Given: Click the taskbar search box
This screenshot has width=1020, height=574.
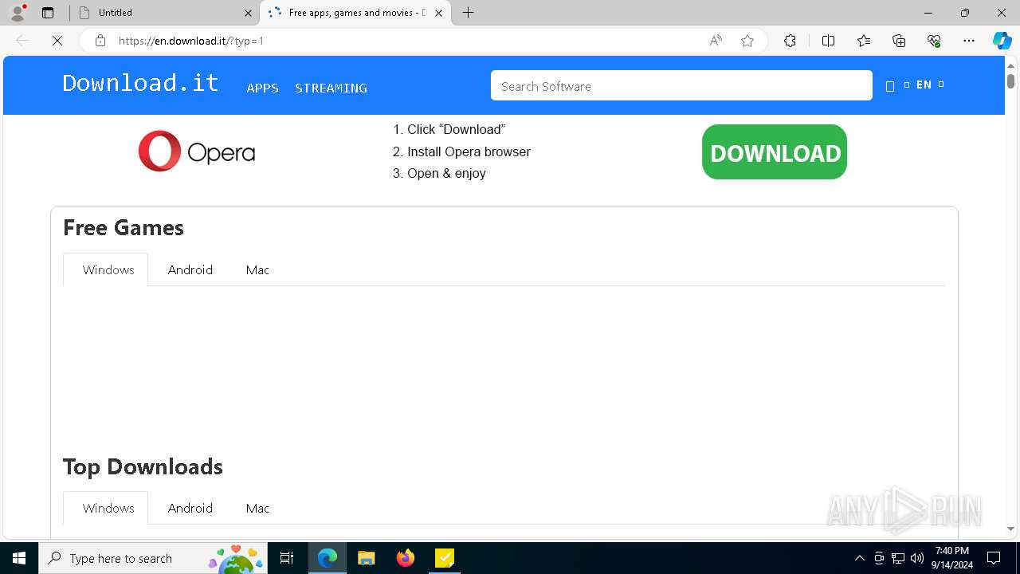Looking at the screenshot, I should [153, 558].
